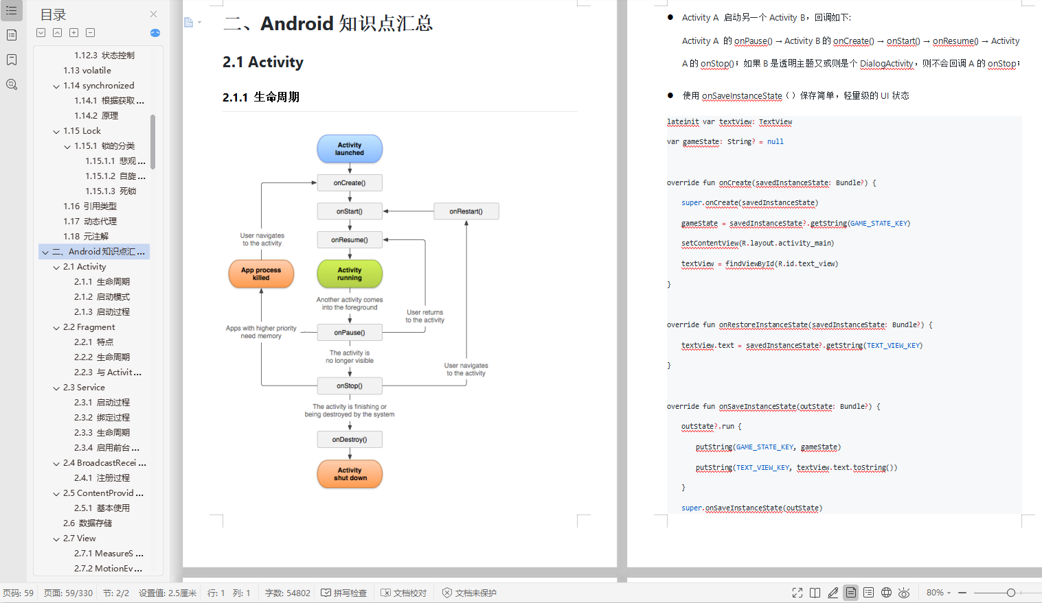Select 1.17 动态代理 in outline
Screen dimensions: 1042x603
pyautogui.click(x=90, y=222)
